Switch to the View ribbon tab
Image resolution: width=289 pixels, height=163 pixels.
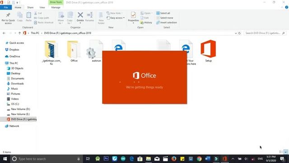pyautogui.click(x=42, y=7)
